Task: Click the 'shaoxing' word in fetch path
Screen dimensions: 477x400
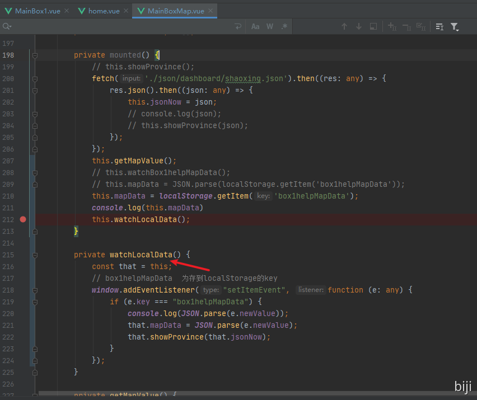Action: tap(243, 79)
